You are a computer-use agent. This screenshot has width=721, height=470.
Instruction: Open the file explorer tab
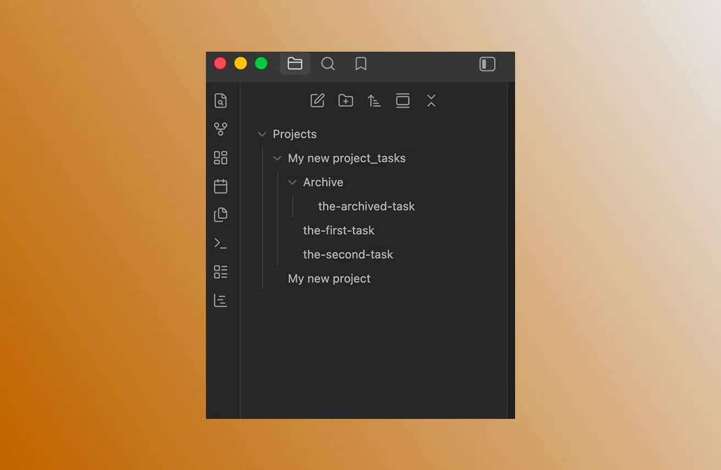(x=295, y=64)
